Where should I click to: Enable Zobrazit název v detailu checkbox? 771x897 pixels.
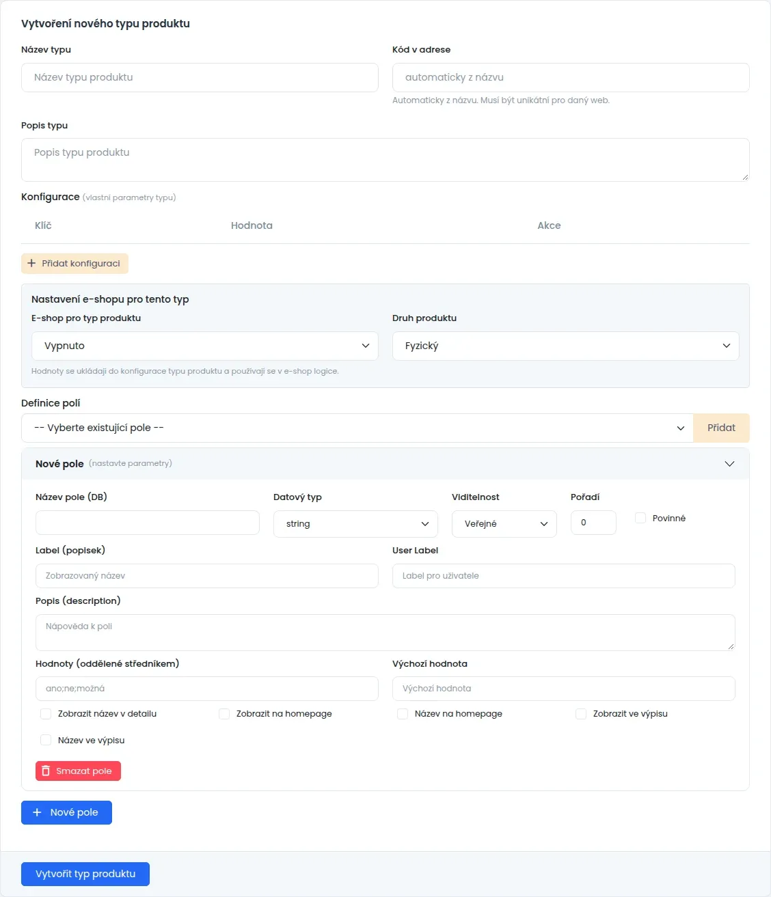coord(46,713)
